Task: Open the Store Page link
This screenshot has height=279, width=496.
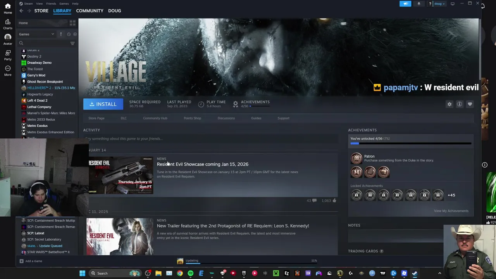Action: pyautogui.click(x=96, y=118)
